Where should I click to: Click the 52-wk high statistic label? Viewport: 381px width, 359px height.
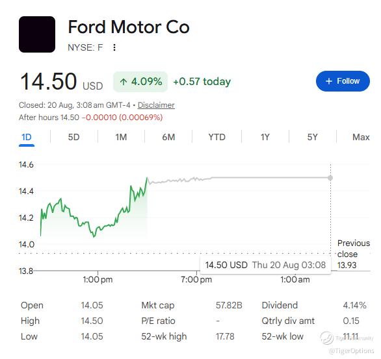point(164,336)
